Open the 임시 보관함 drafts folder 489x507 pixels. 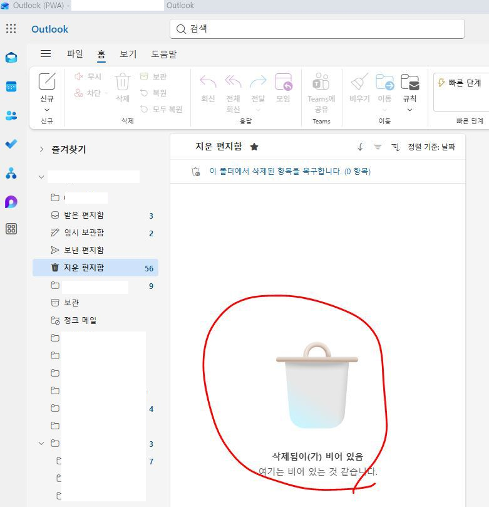95,233
